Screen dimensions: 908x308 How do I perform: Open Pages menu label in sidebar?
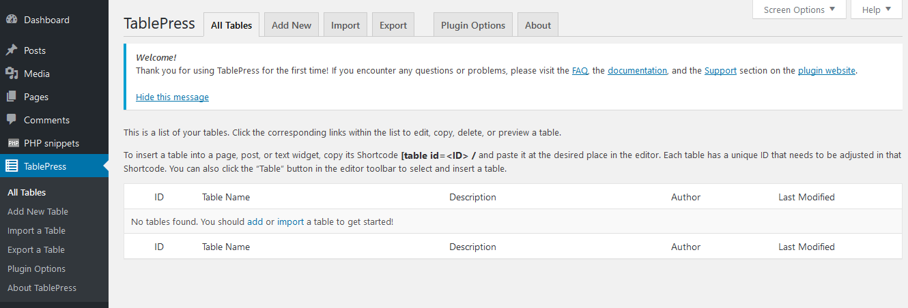tap(36, 97)
